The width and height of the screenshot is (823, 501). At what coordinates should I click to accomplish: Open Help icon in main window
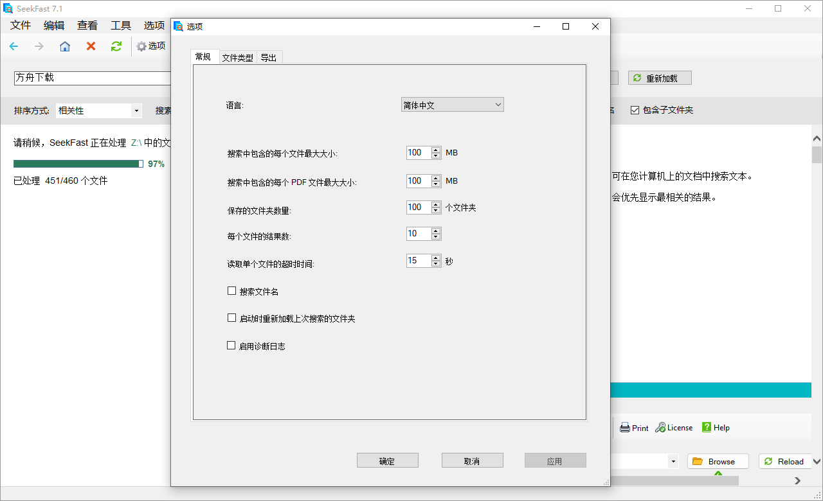[x=716, y=428]
